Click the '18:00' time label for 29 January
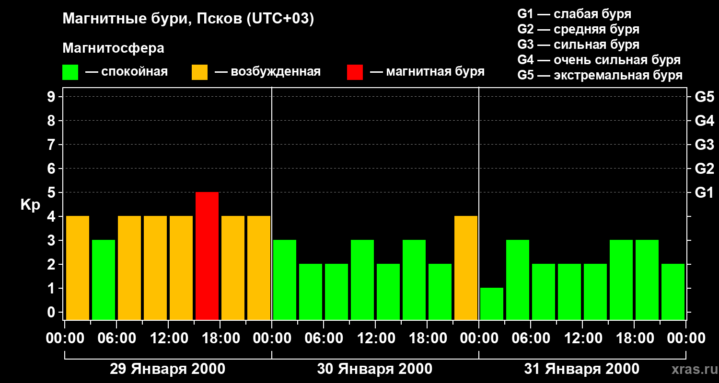The height and width of the screenshot is (383, 719). (x=220, y=338)
